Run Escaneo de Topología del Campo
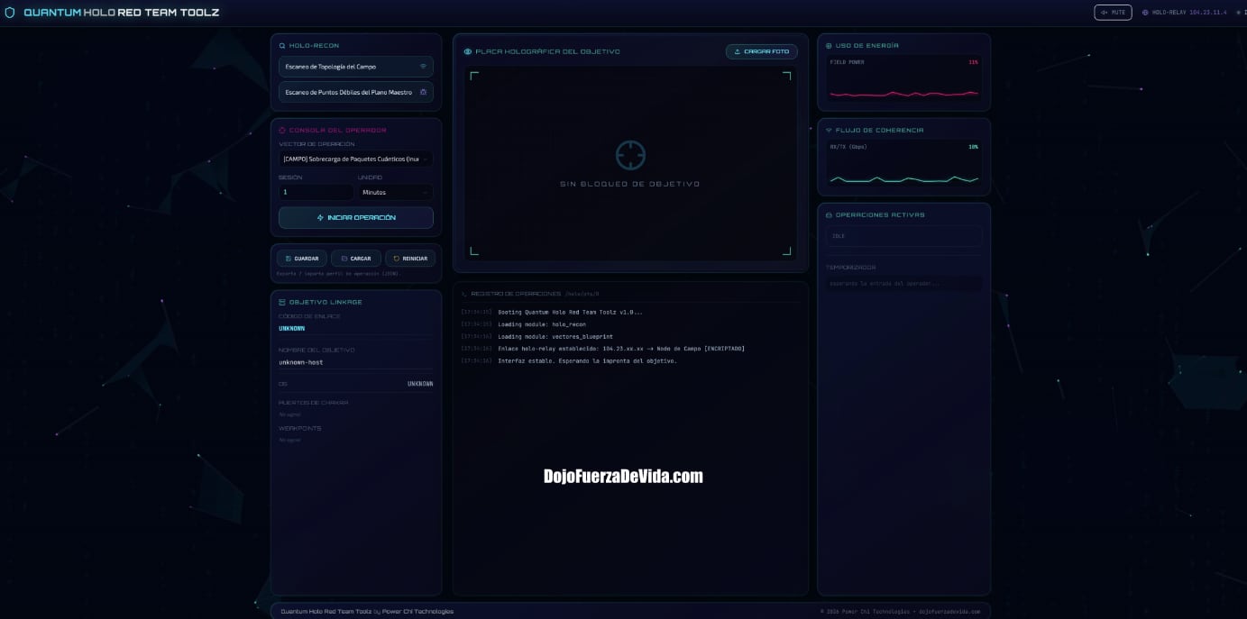 [x=356, y=67]
